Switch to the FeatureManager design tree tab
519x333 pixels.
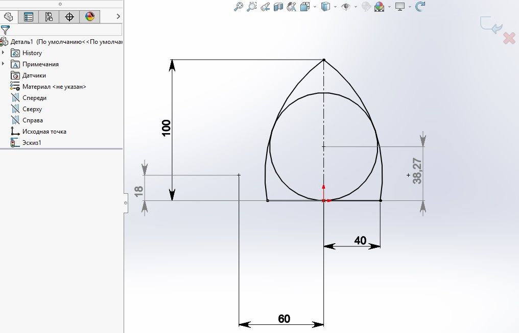(8, 16)
